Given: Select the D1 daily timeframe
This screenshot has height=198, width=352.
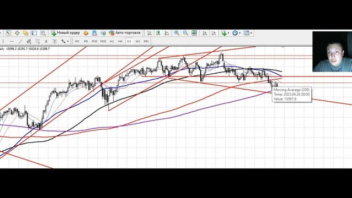Looking at the screenshot, I should click(129, 41).
